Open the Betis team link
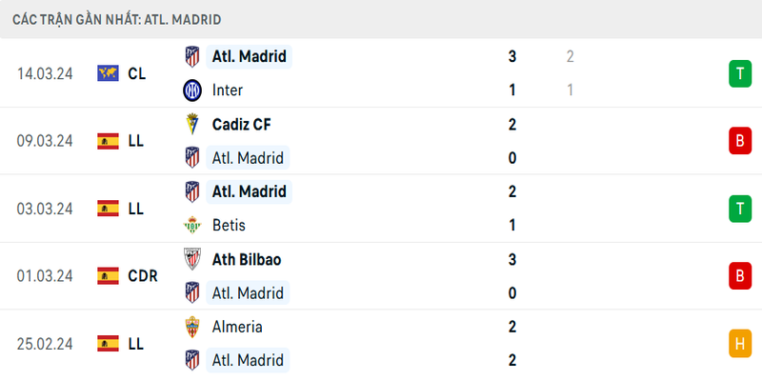The image size is (762, 381). 230,226
